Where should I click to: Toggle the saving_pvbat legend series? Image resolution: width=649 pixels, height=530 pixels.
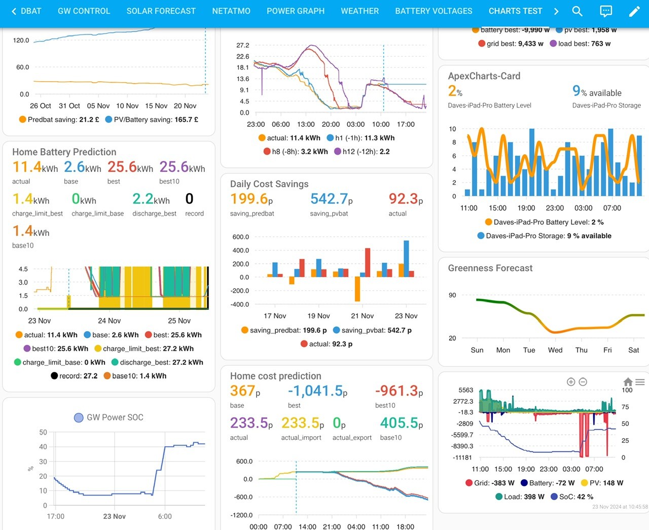coord(372,330)
